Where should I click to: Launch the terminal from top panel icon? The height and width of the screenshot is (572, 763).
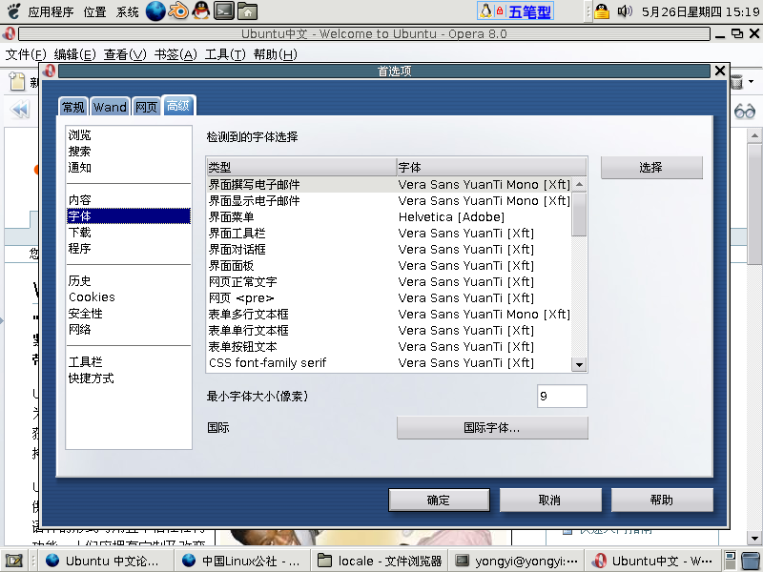[x=224, y=10]
